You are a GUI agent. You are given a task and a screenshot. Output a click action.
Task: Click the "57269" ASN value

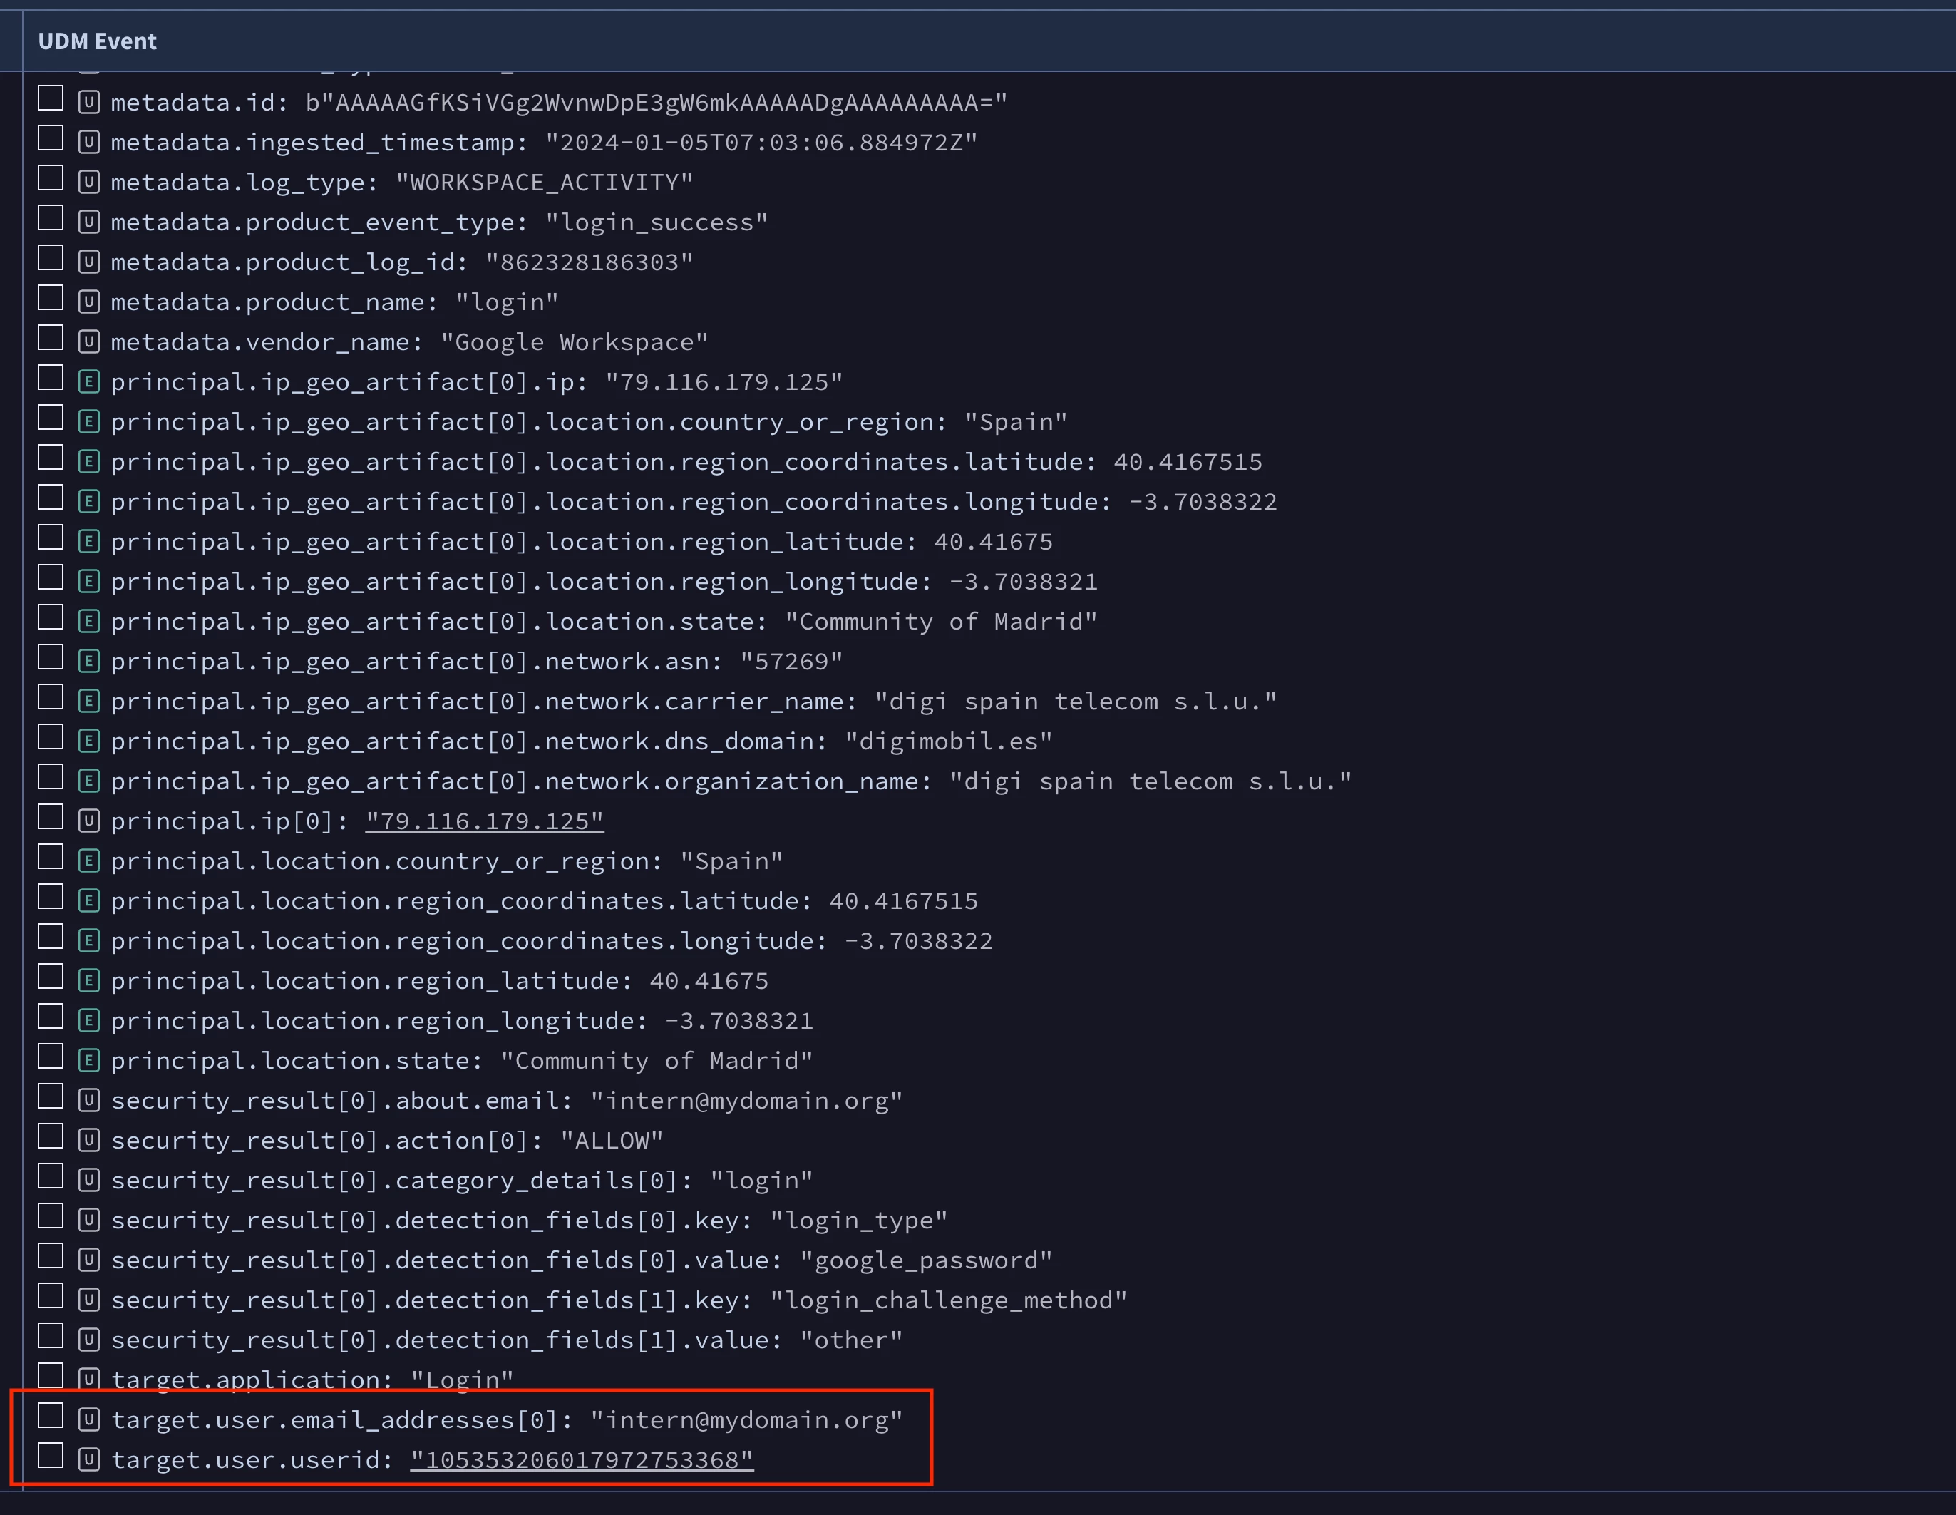click(791, 661)
